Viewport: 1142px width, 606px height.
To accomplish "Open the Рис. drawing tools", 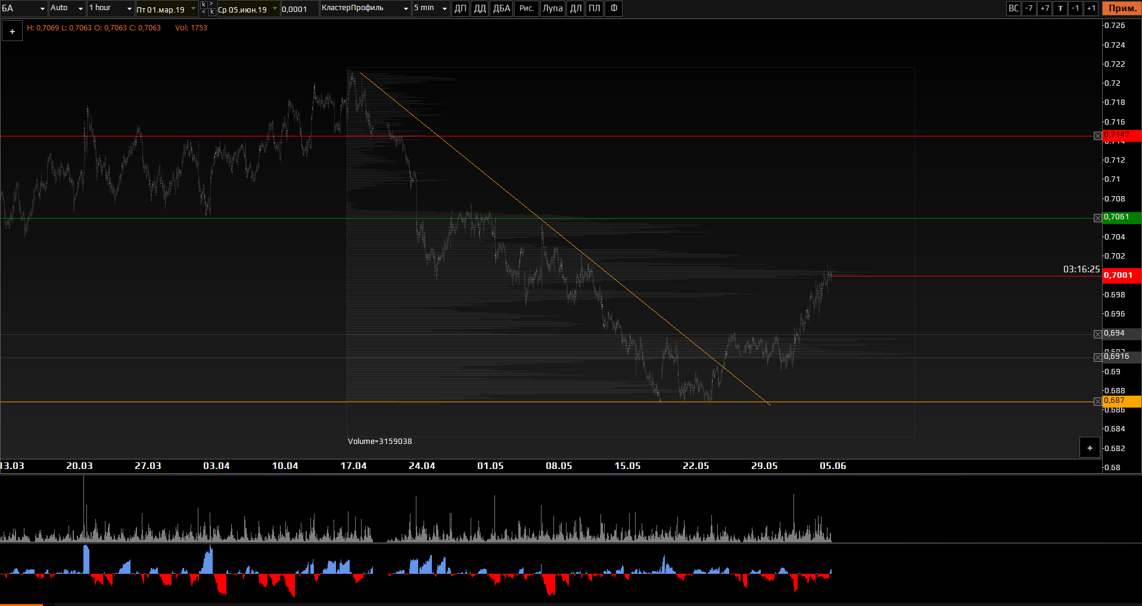I will 527,8.
